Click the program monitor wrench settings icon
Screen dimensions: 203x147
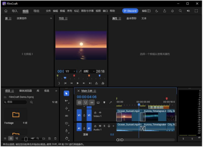[80, 71]
